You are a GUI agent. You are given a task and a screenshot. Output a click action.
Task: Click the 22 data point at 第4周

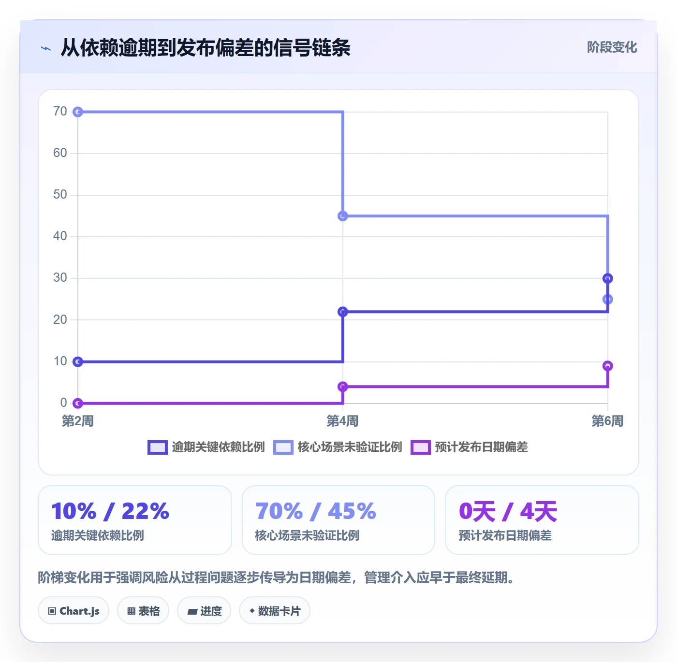(x=343, y=312)
